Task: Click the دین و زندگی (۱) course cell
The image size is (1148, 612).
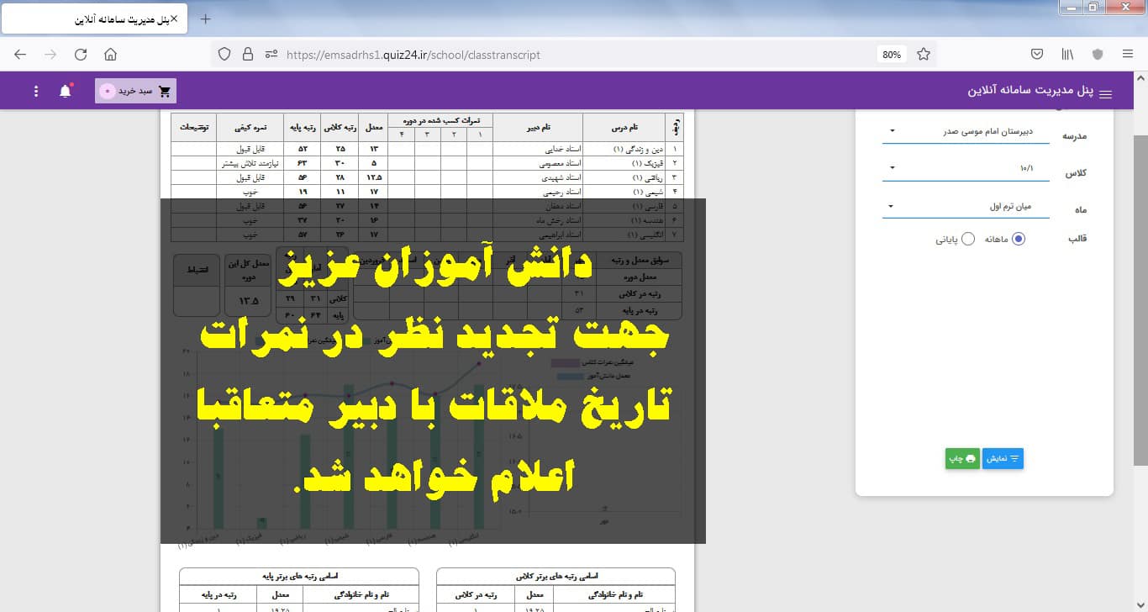Action: click(x=623, y=148)
